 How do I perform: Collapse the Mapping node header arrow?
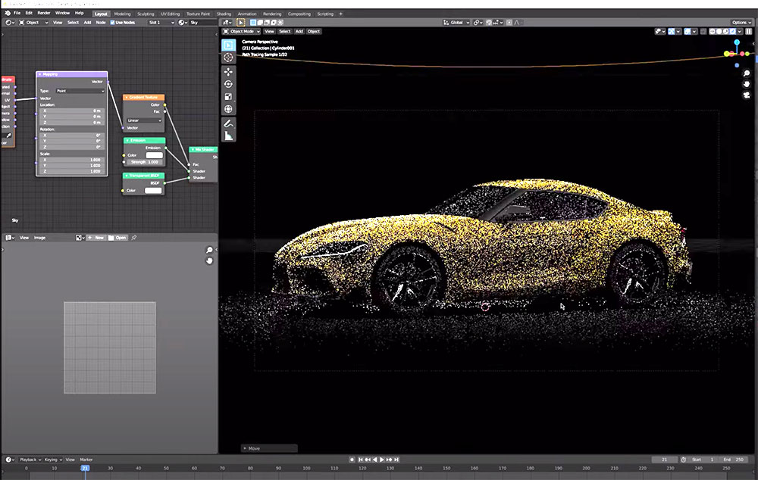coord(39,75)
